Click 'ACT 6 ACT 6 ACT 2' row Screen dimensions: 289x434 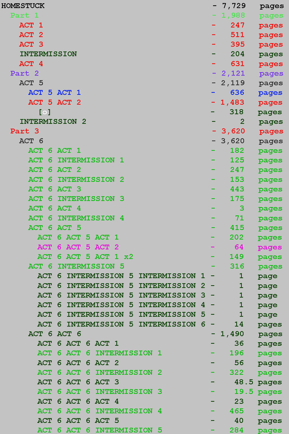pyautogui.click(x=78, y=363)
